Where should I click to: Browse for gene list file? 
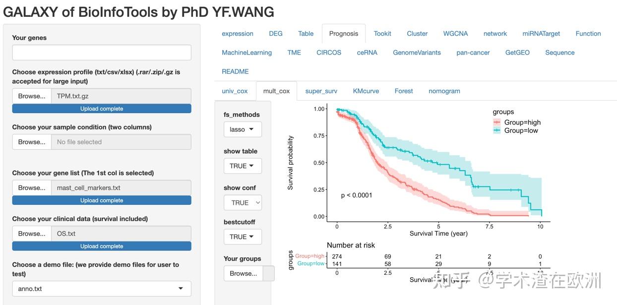point(32,188)
